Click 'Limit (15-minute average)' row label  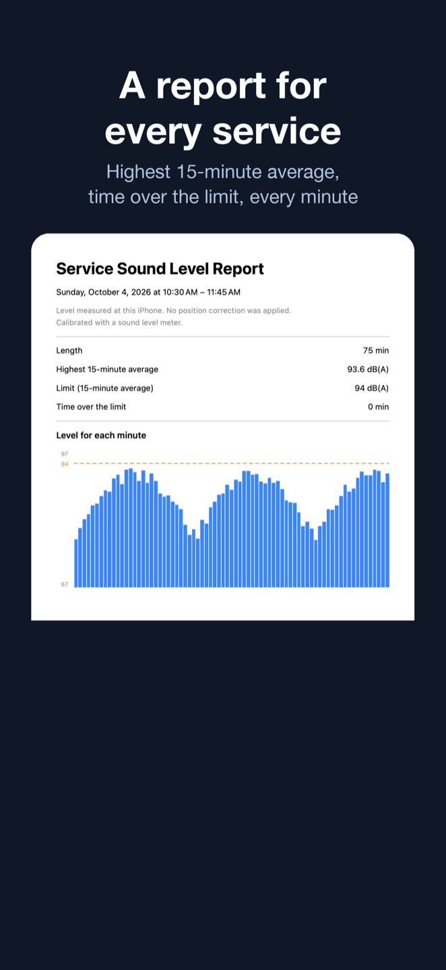(104, 389)
